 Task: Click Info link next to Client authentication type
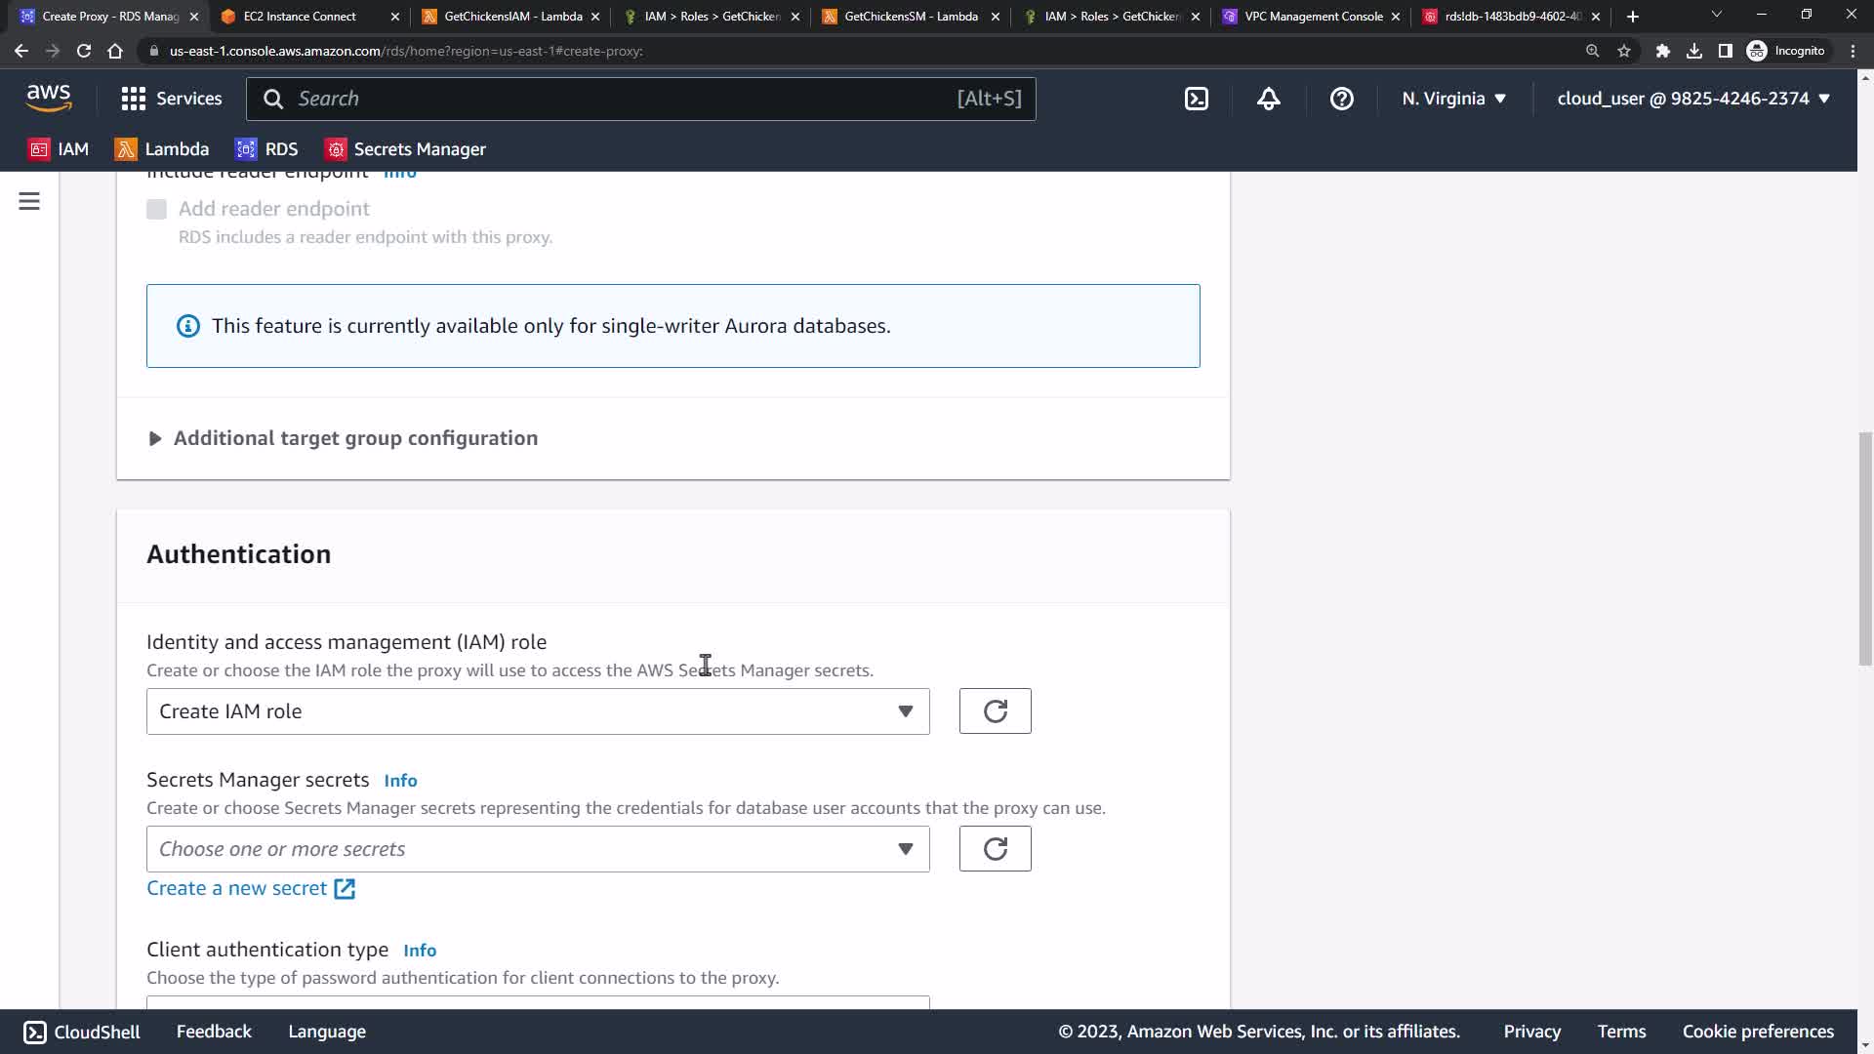pyautogui.click(x=420, y=951)
